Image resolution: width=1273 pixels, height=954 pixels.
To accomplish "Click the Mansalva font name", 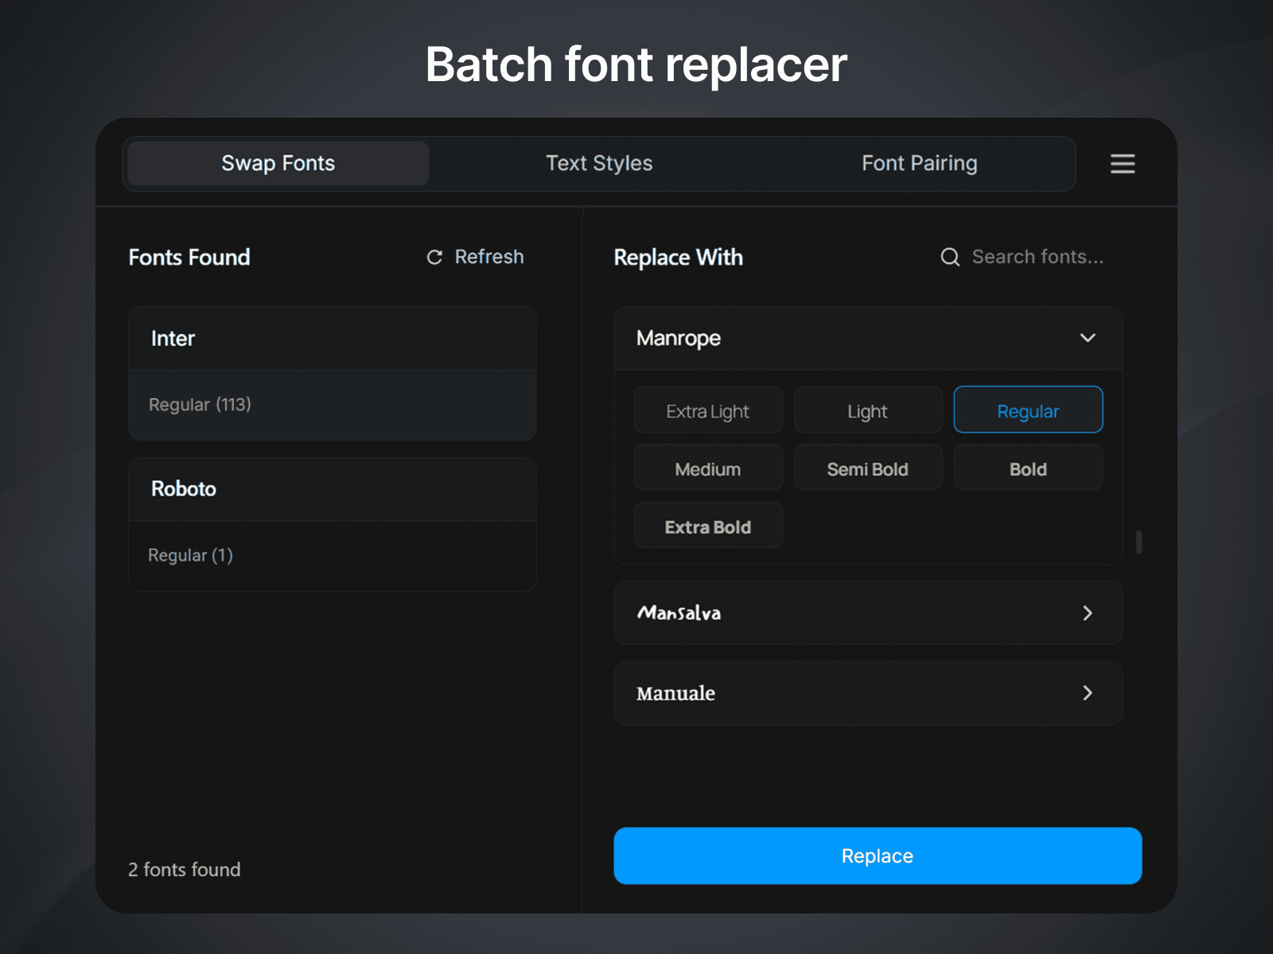I will point(679,613).
